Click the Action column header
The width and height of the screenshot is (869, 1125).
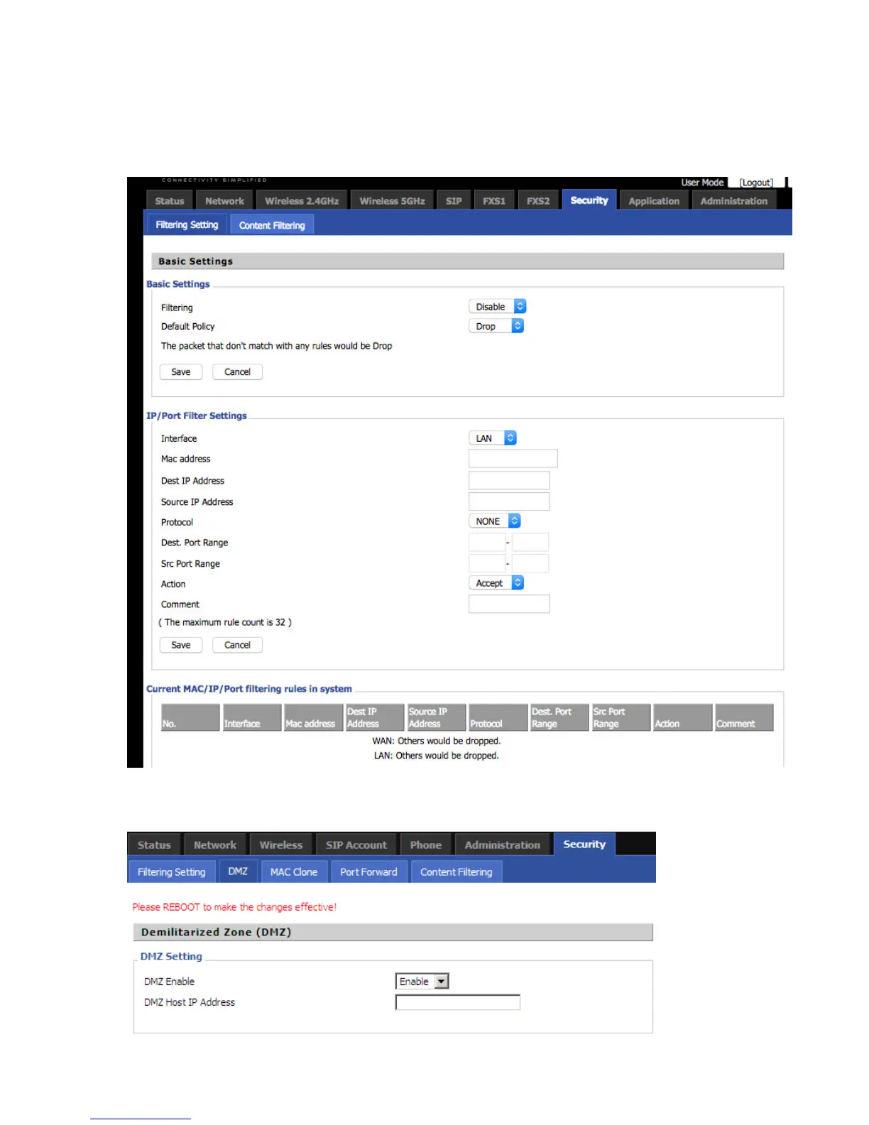click(x=683, y=717)
